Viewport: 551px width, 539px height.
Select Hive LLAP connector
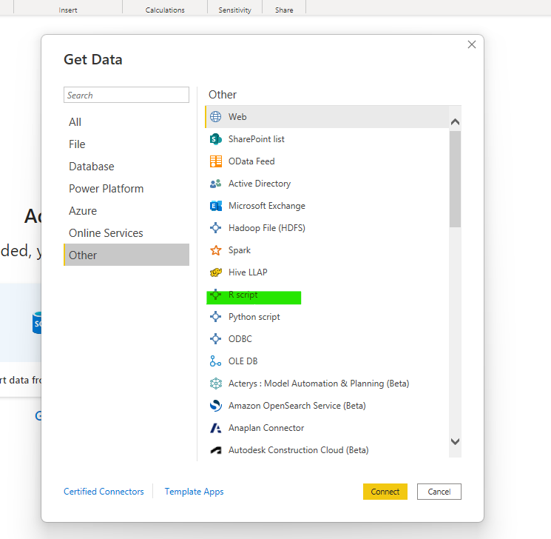point(327,272)
